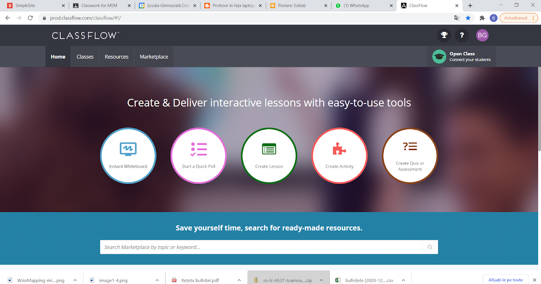This screenshot has height=284, width=541.
Task: Open the trophy achievements icon
Action: tap(444, 35)
